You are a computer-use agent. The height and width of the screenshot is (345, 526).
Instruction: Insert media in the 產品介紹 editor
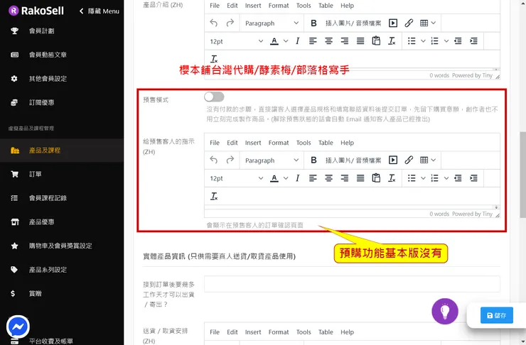(393, 23)
